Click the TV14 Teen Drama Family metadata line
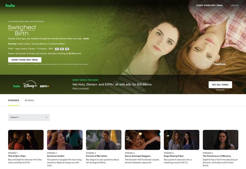The width and height of the screenshot is (246, 169). tap(30, 49)
